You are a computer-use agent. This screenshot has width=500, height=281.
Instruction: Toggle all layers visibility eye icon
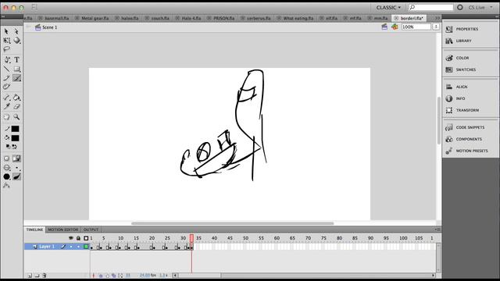[x=71, y=238]
